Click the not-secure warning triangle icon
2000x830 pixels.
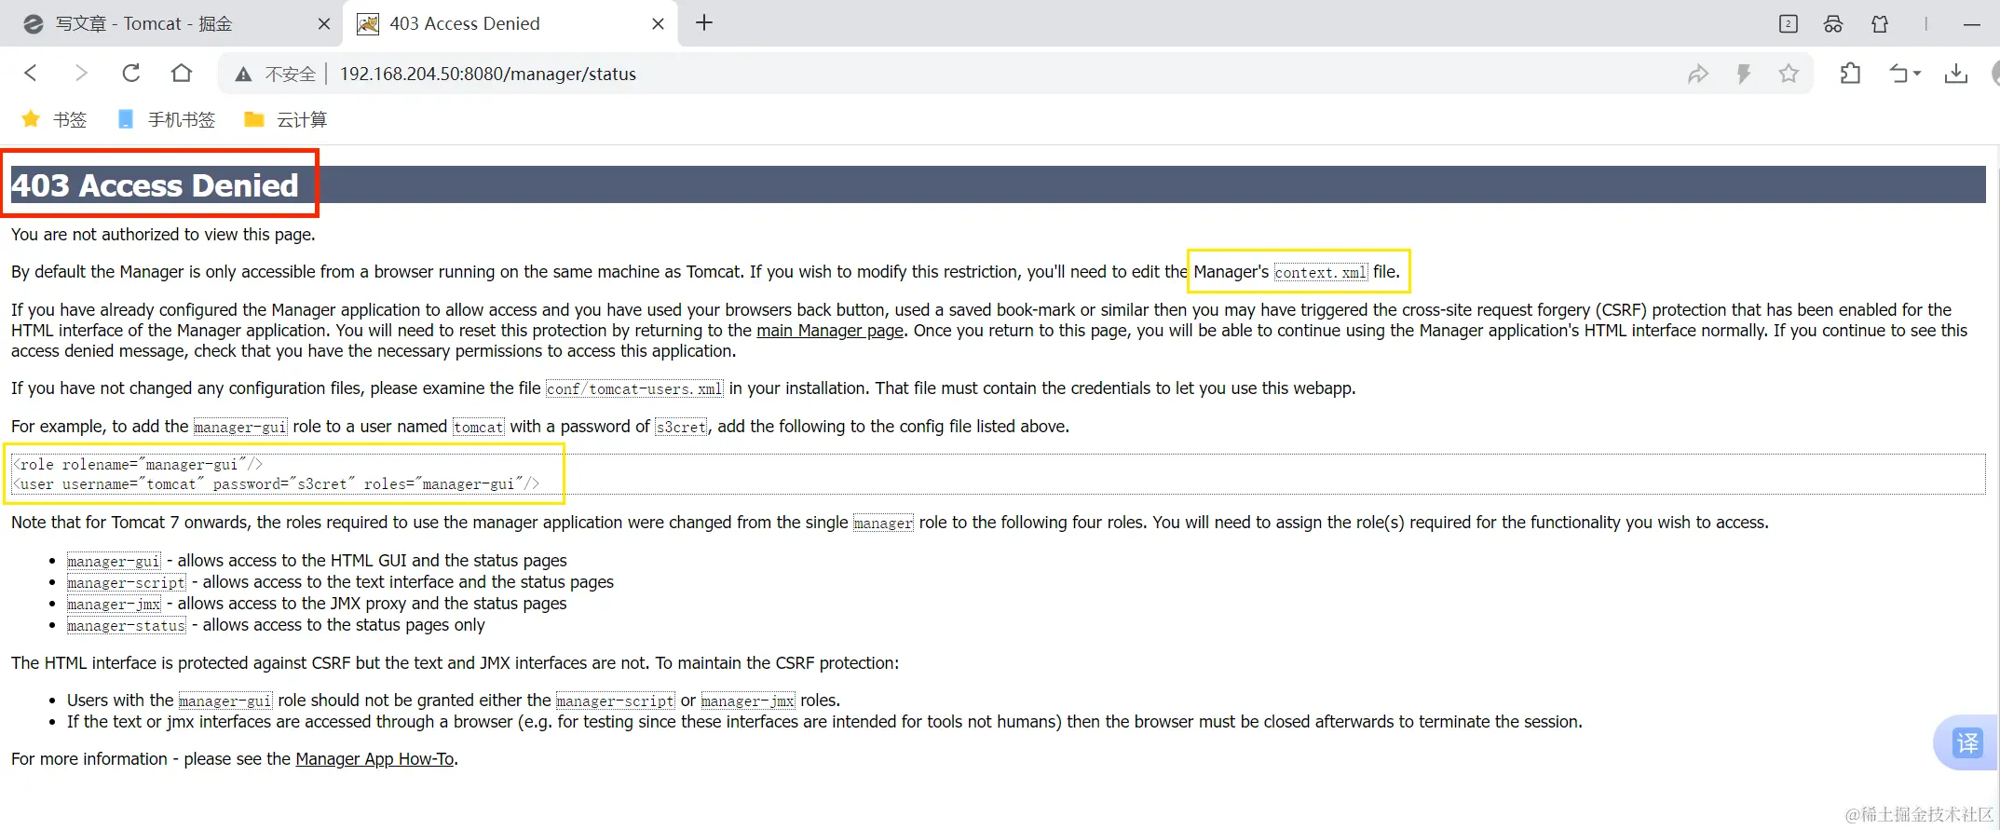tap(243, 75)
